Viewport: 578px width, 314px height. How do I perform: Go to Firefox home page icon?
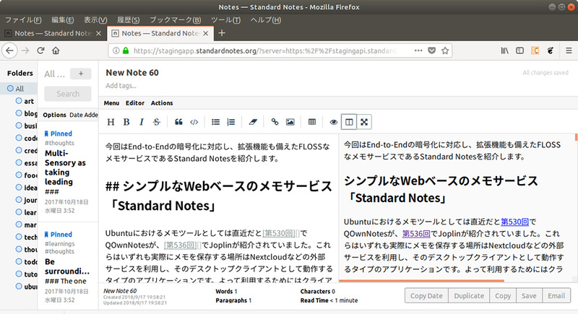click(56, 51)
